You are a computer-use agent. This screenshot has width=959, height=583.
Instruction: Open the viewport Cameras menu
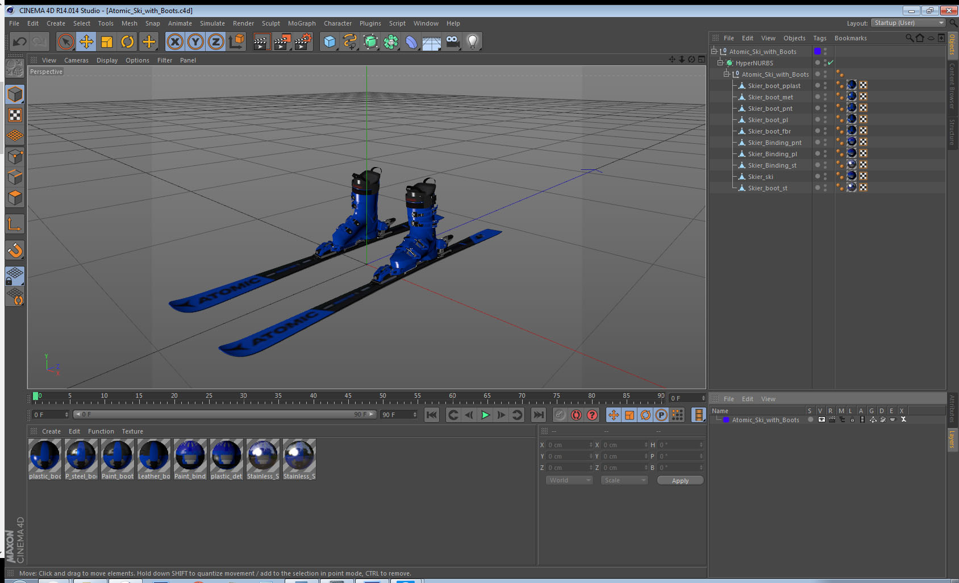click(76, 60)
